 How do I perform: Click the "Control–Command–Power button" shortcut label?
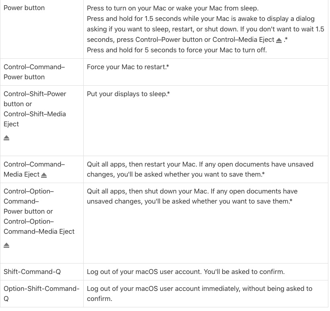tap(34, 72)
